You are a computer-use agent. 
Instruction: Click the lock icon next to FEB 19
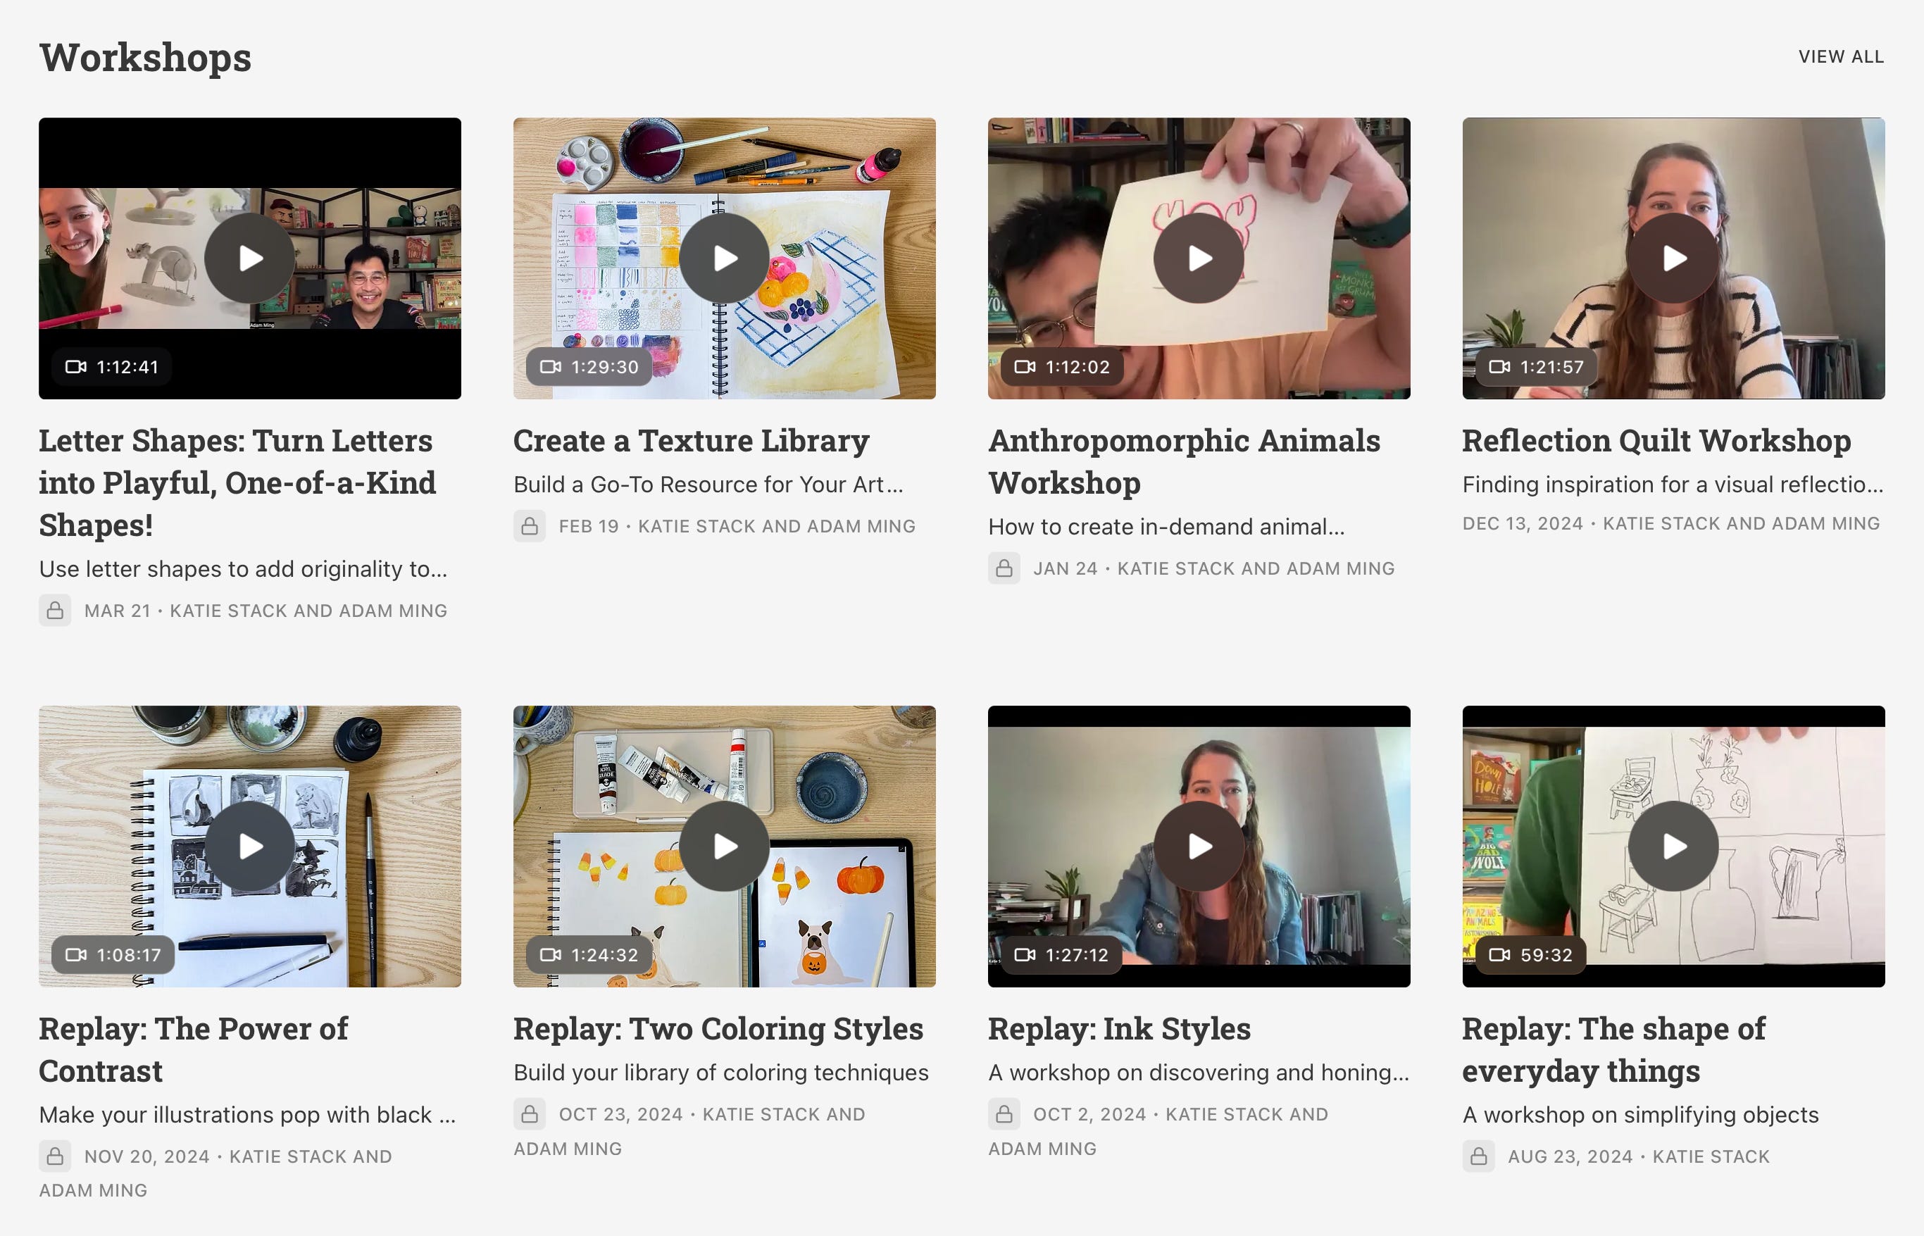tap(530, 527)
